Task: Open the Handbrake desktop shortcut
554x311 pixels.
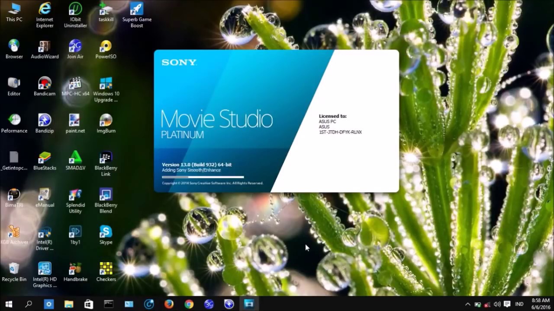Action: tap(75, 273)
